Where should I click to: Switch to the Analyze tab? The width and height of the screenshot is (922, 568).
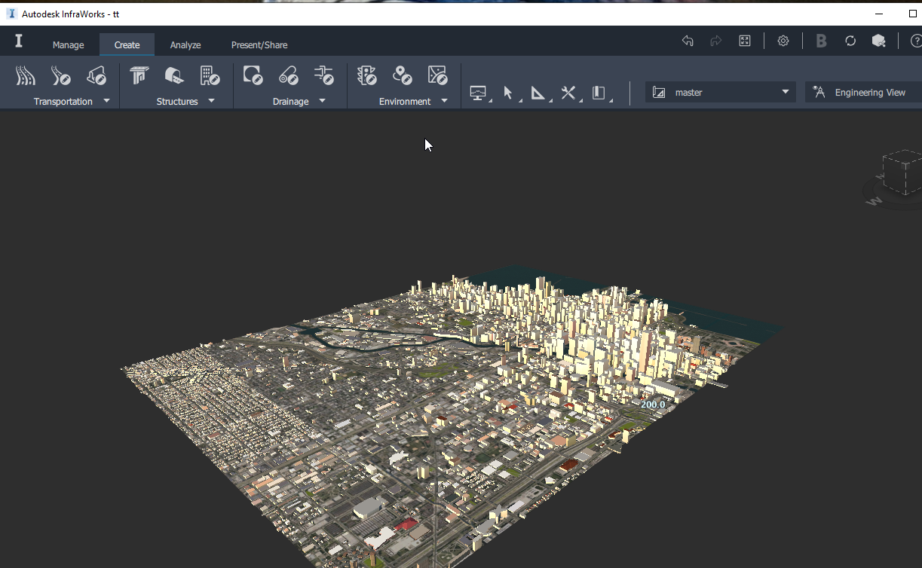185,44
